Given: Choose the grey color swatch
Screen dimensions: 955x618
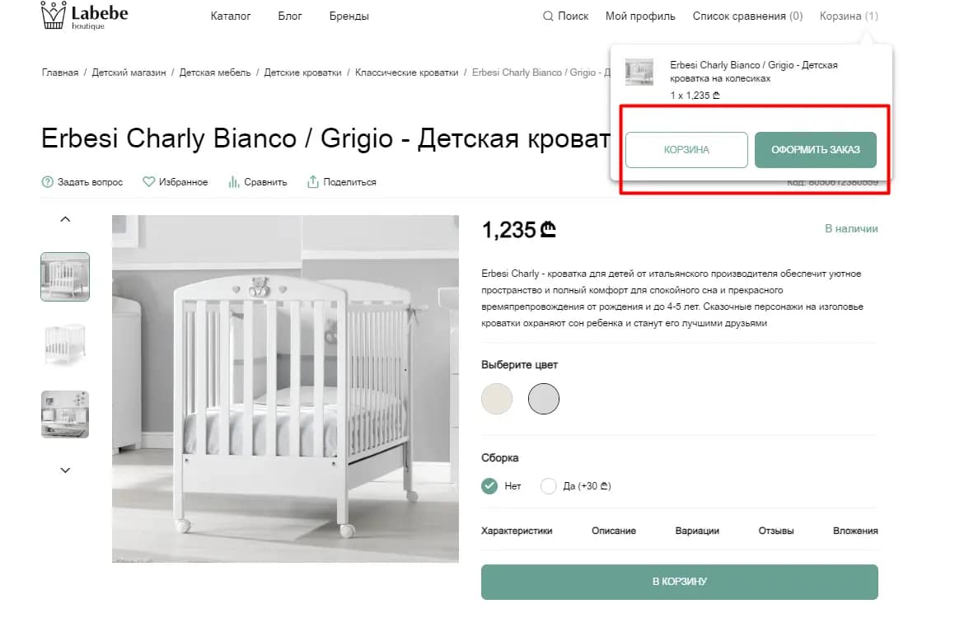Looking at the screenshot, I should [544, 399].
